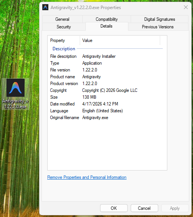
Task: Select the Type property label
Action: (55, 63)
